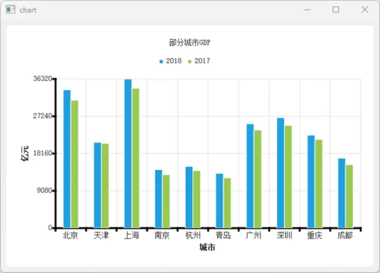The image size is (380, 273).
Task: Click the x-axis title 城市
Action: point(207,247)
